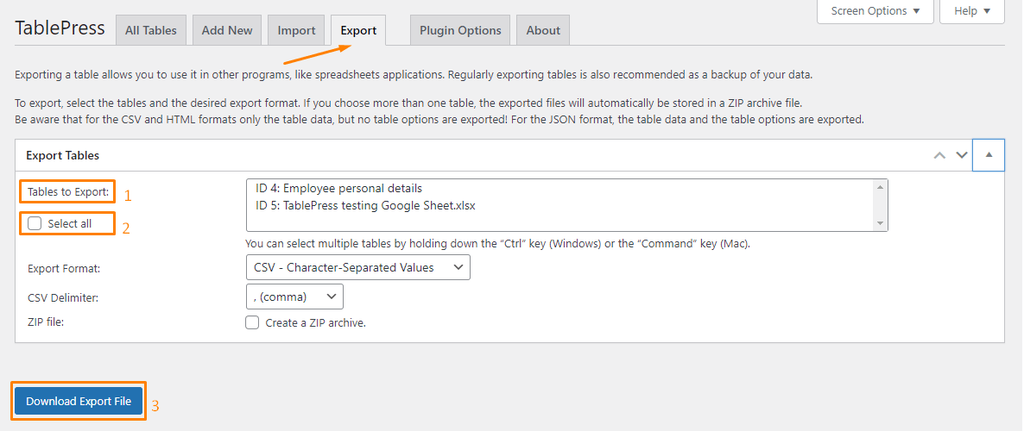The height and width of the screenshot is (431, 1024).
Task: Select the Export tab
Action: tap(358, 30)
